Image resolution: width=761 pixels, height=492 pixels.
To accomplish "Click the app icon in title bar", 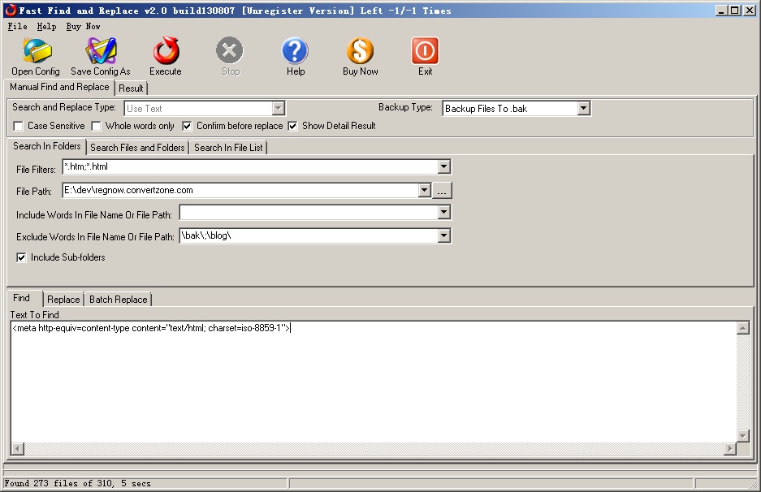I will click(x=10, y=11).
